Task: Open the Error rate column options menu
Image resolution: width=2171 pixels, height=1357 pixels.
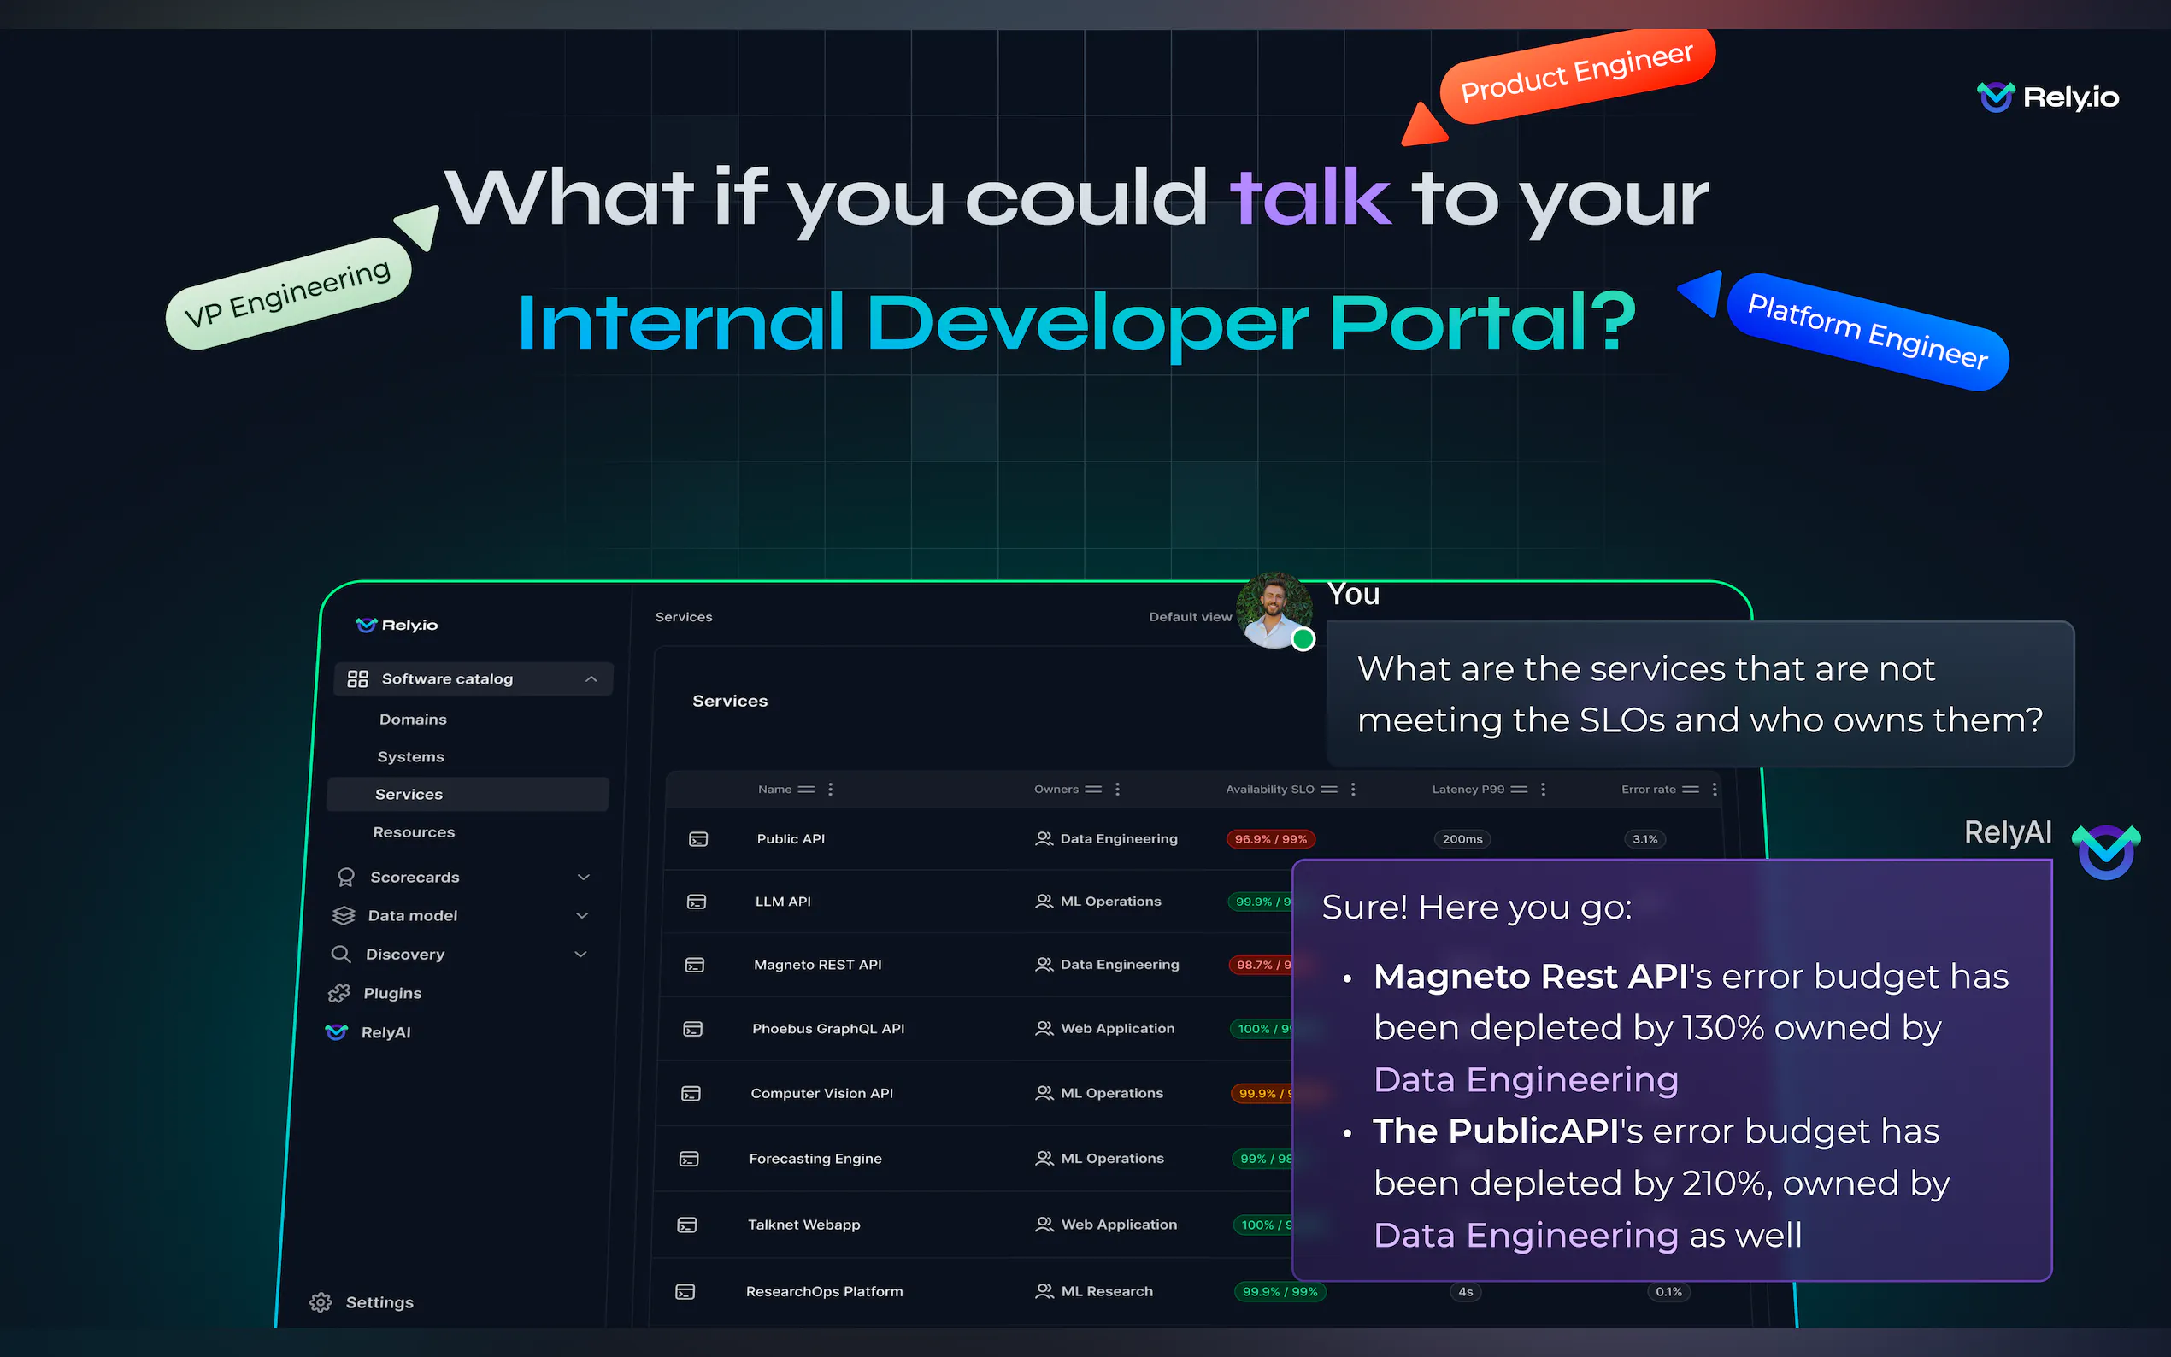Action: point(1715,790)
